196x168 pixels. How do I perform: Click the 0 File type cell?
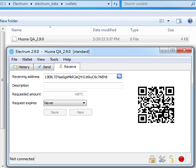[x=134, y=39]
